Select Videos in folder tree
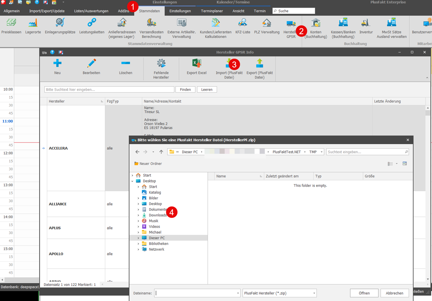The width and height of the screenshot is (432, 301). (155, 227)
